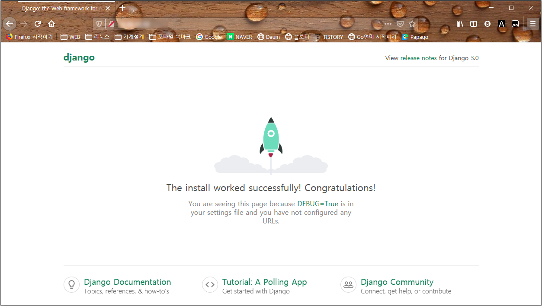
Task: Click the code brackets tutorial icon
Action: pyautogui.click(x=210, y=284)
